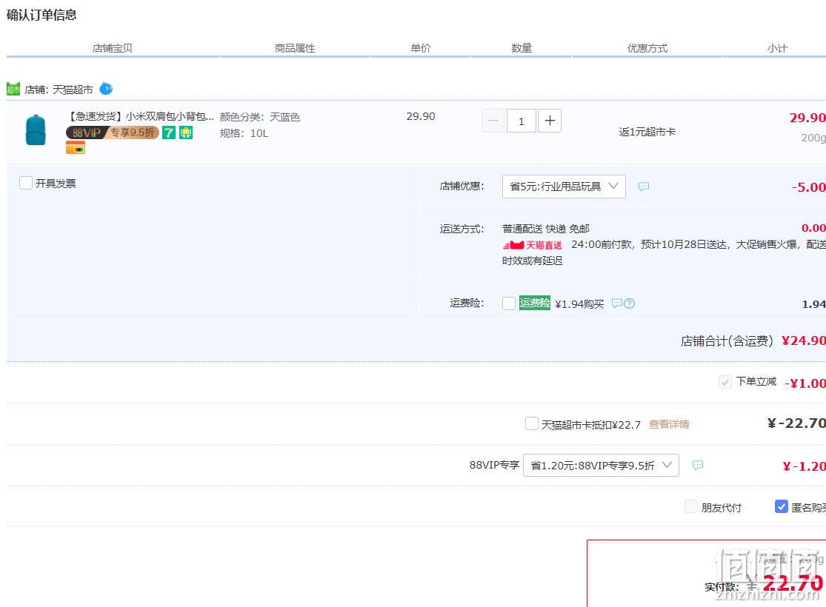The image size is (826, 607).
Task: Tick the 开具发票 invoice checkbox
Action: (x=26, y=183)
